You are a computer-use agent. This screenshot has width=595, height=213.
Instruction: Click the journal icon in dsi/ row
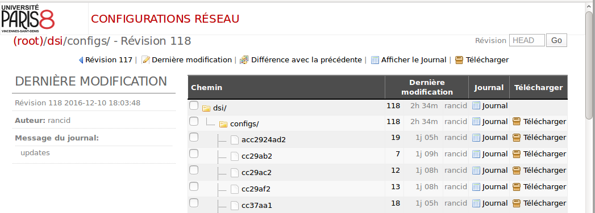click(x=476, y=105)
